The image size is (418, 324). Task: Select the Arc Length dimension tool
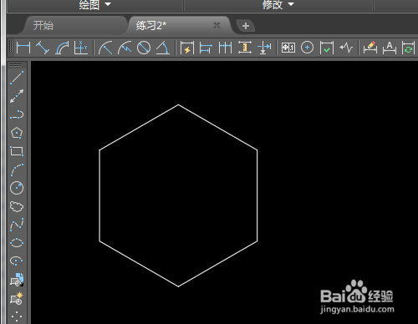click(x=62, y=48)
